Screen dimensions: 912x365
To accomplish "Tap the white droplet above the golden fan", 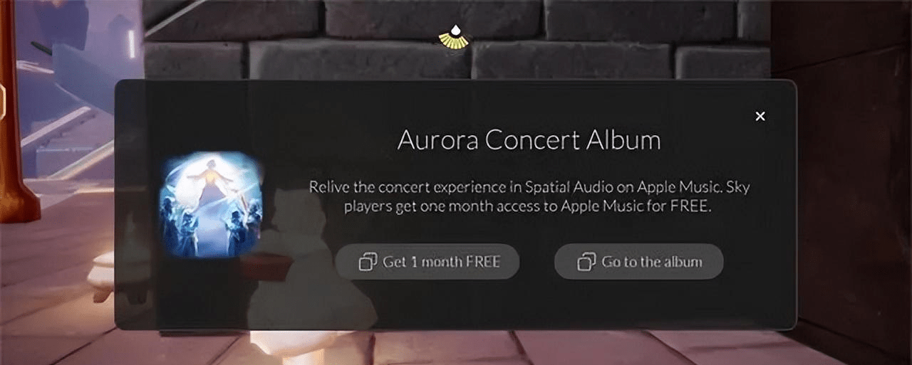I will click(x=454, y=31).
